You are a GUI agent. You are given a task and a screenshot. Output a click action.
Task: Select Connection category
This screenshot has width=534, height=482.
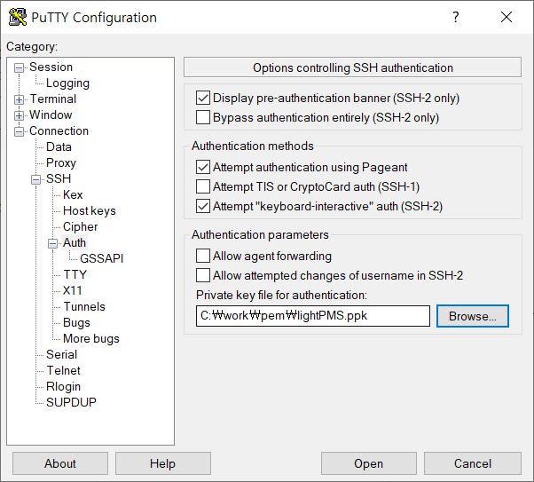coord(59,130)
